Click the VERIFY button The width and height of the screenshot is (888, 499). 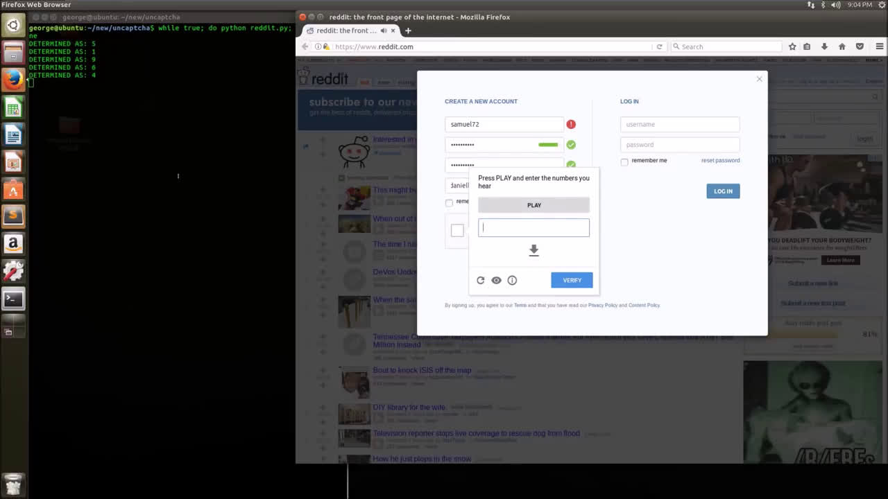click(x=572, y=280)
